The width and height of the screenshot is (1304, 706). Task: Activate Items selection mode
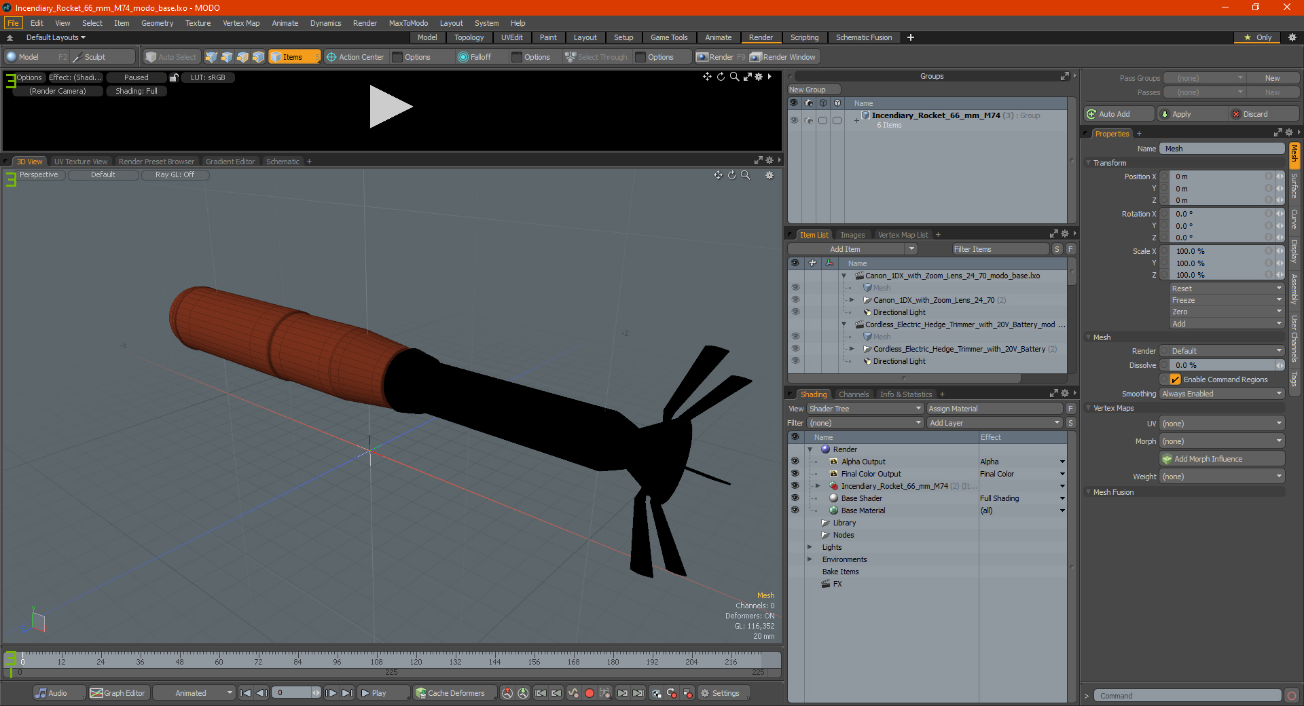[x=294, y=57]
